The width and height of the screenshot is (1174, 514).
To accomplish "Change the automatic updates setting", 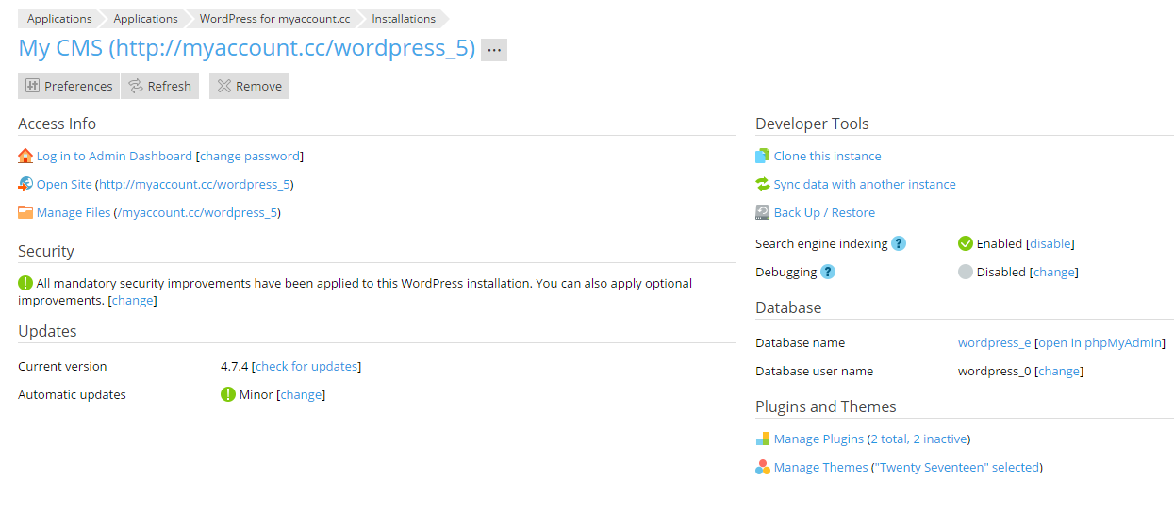I will [x=301, y=394].
